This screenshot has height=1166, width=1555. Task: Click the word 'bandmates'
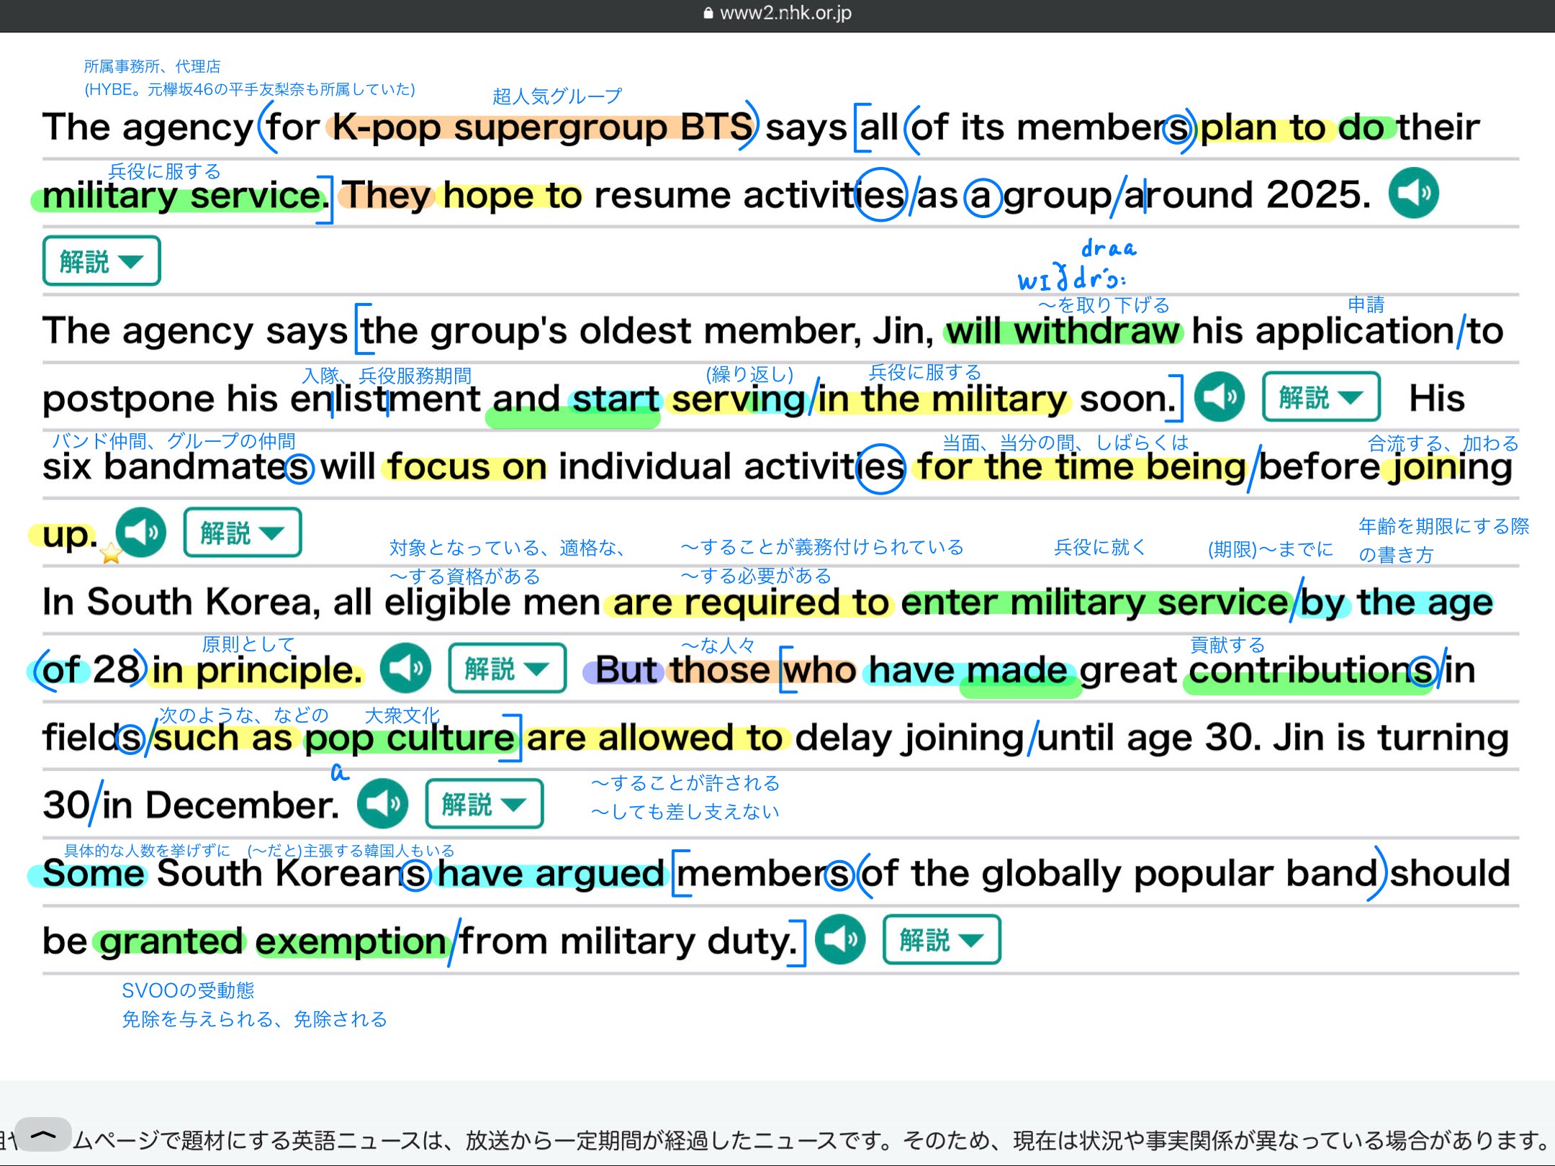click(209, 466)
